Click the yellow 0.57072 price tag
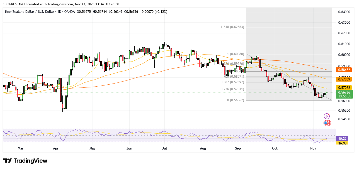 (x=344, y=87)
